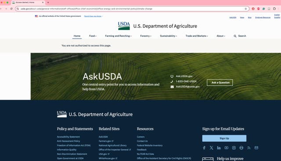Open AskUSDA link in top utility bar
The height and width of the screenshot is (161, 281).
[x=233, y=18]
